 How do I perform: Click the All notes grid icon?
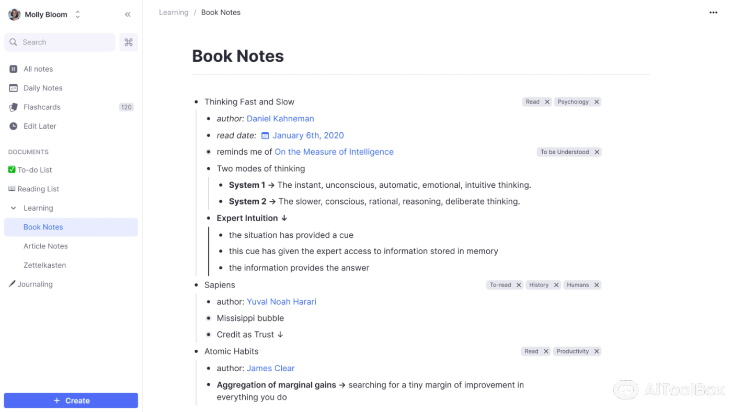(x=14, y=69)
